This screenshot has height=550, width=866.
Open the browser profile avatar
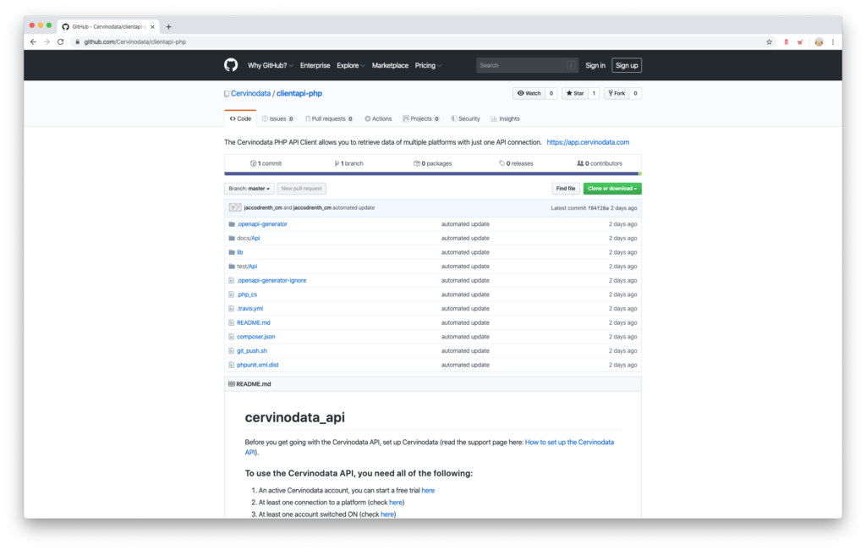click(x=819, y=42)
